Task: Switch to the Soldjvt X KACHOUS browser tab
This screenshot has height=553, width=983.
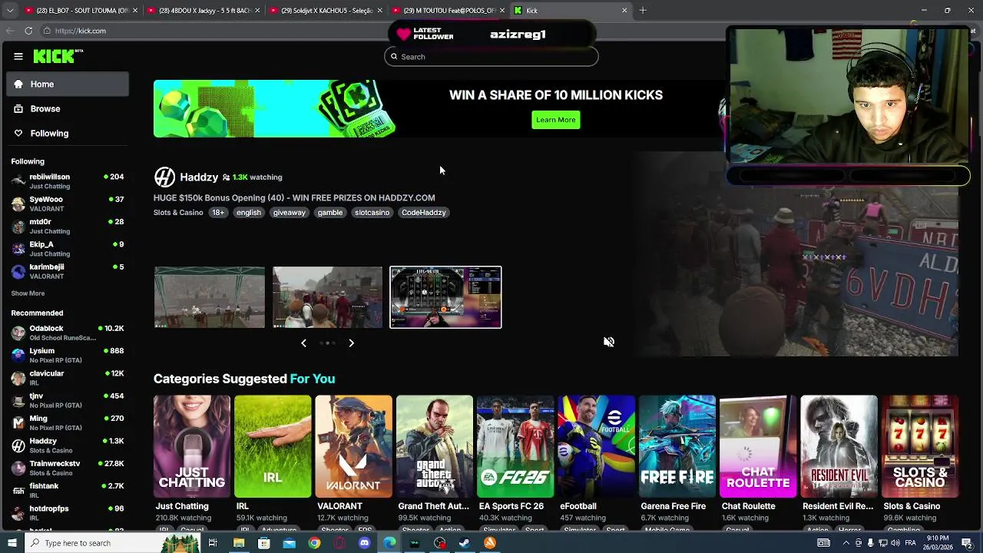Action: [x=326, y=10]
